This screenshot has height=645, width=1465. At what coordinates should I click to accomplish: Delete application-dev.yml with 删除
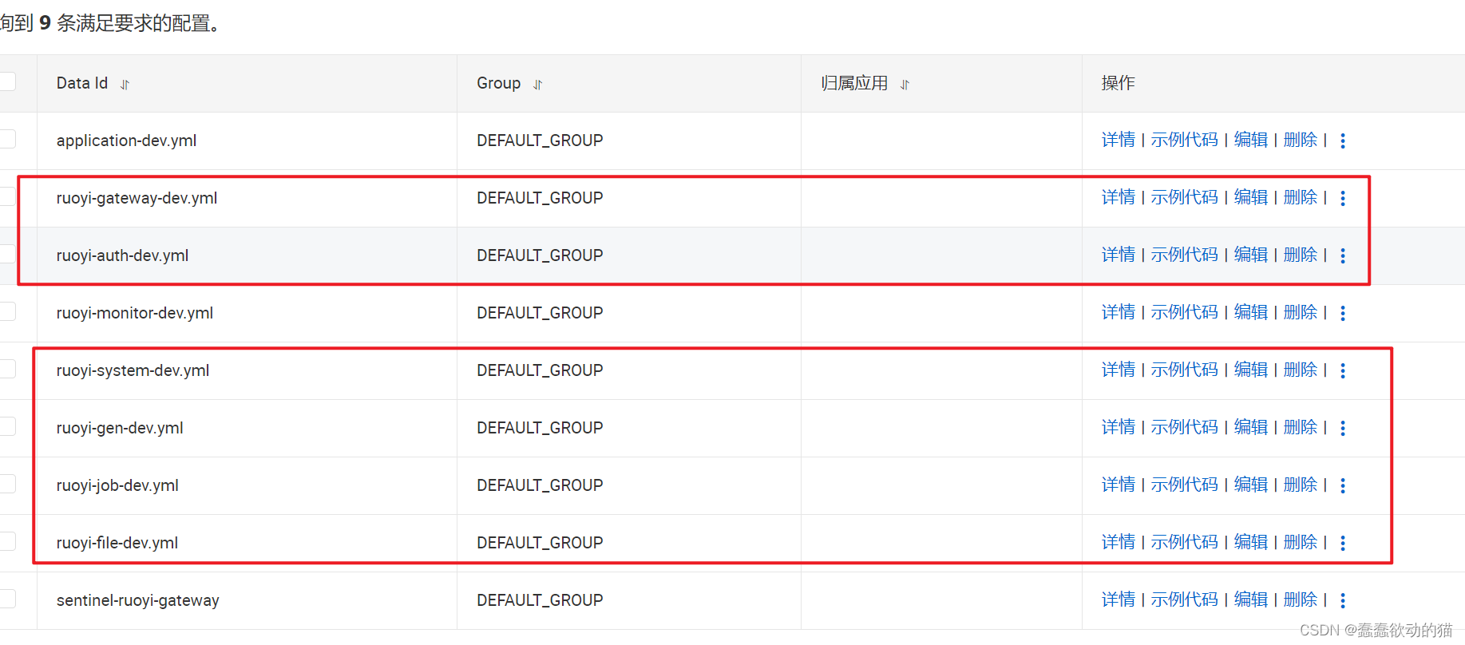1300,140
